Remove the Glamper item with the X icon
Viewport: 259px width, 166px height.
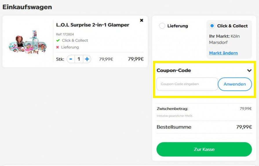[x=141, y=20]
